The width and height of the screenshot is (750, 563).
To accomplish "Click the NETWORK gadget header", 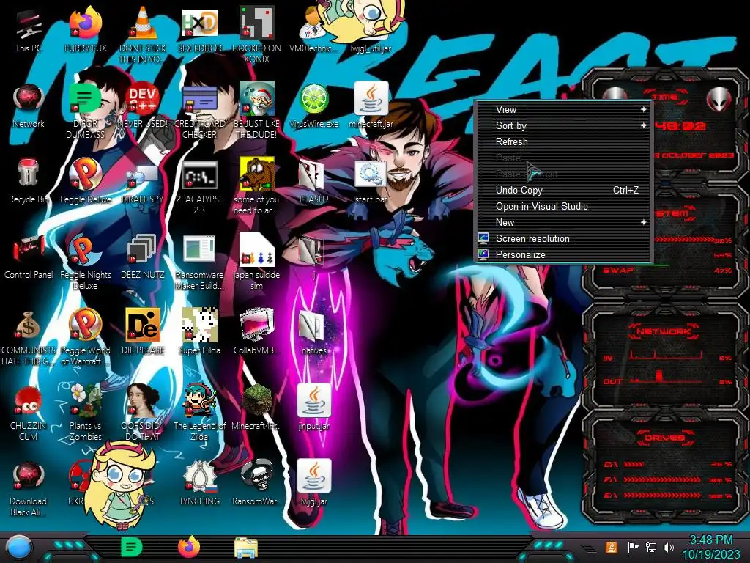I will coord(664,331).
